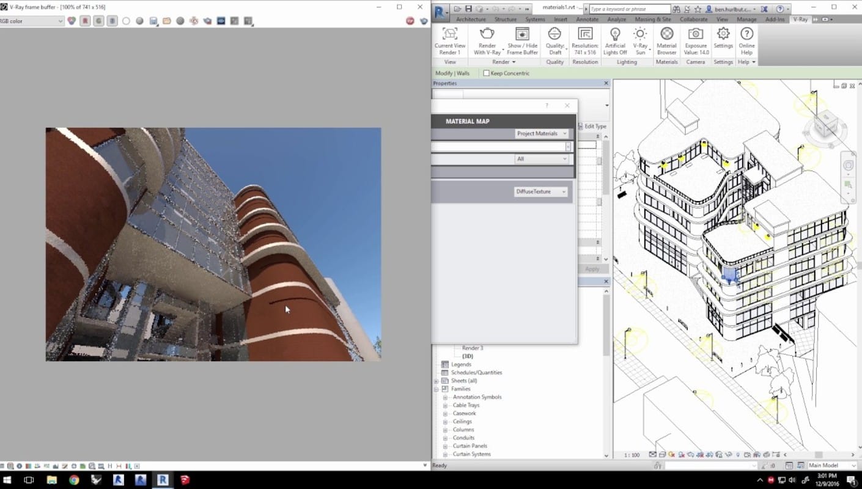Toggle green channel button in frame buffer
The width and height of the screenshot is (862, 489).
[98, 21]
